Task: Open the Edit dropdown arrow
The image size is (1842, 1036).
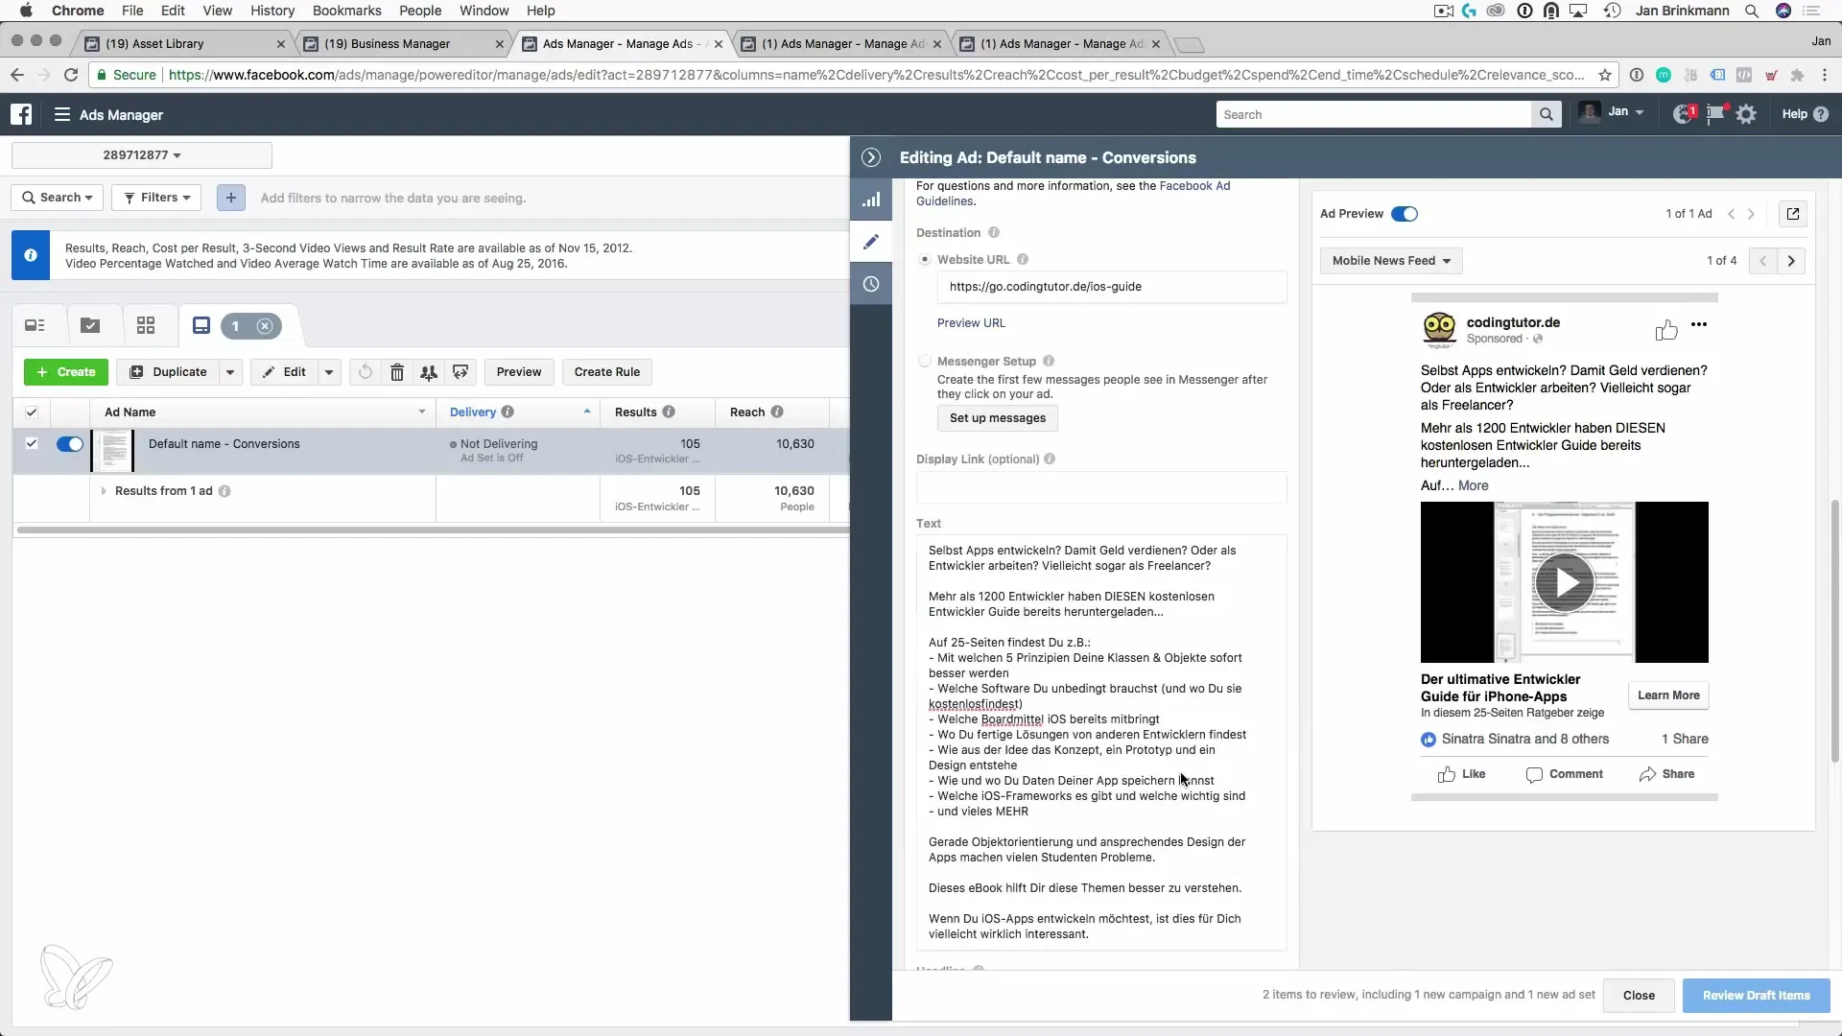Action: [329, 372]
